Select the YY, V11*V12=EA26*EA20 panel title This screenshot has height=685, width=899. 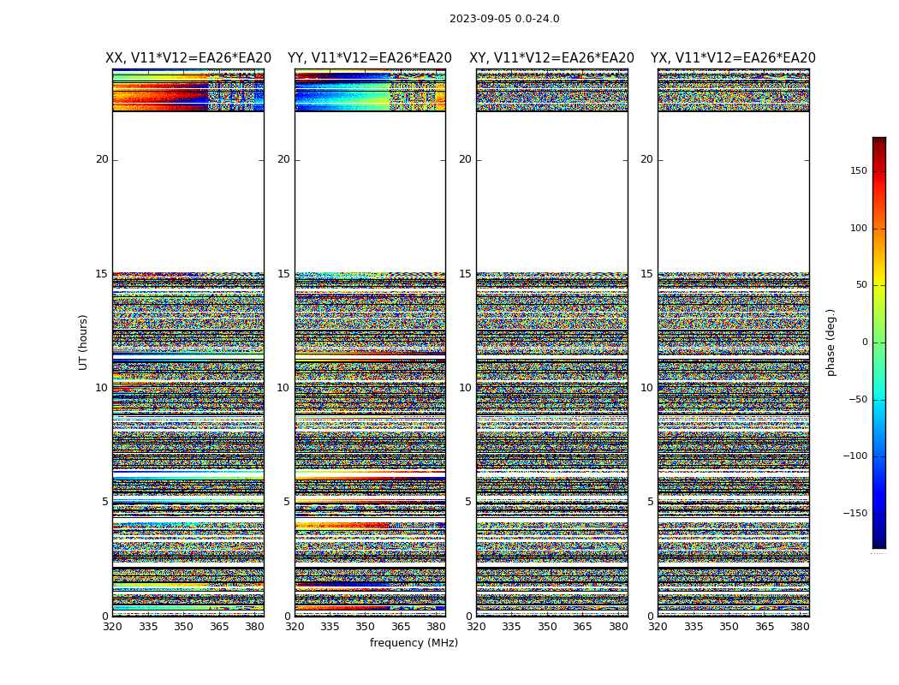click(370, 58)
